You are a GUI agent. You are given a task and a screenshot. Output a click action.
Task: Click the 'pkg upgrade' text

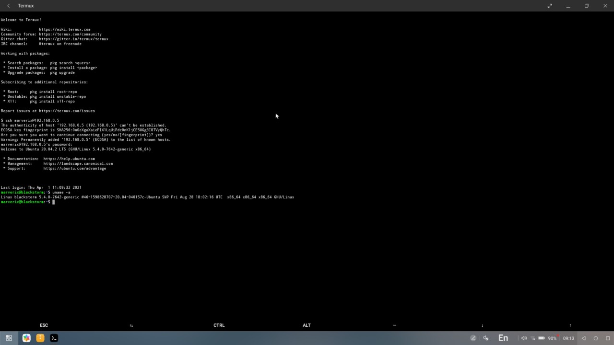(62, 72)
